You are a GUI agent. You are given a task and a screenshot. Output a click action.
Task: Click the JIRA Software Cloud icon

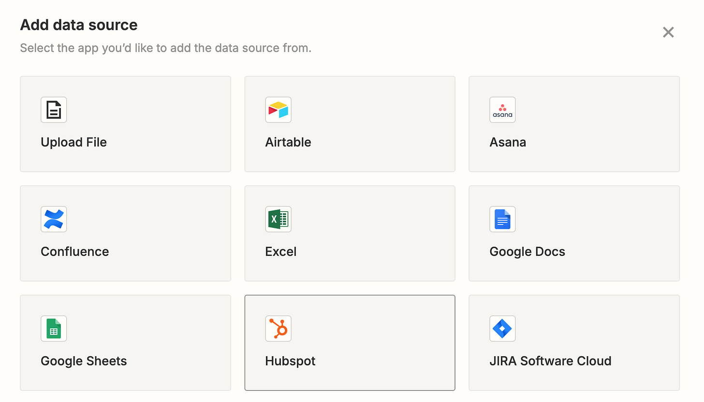[502, 329]
